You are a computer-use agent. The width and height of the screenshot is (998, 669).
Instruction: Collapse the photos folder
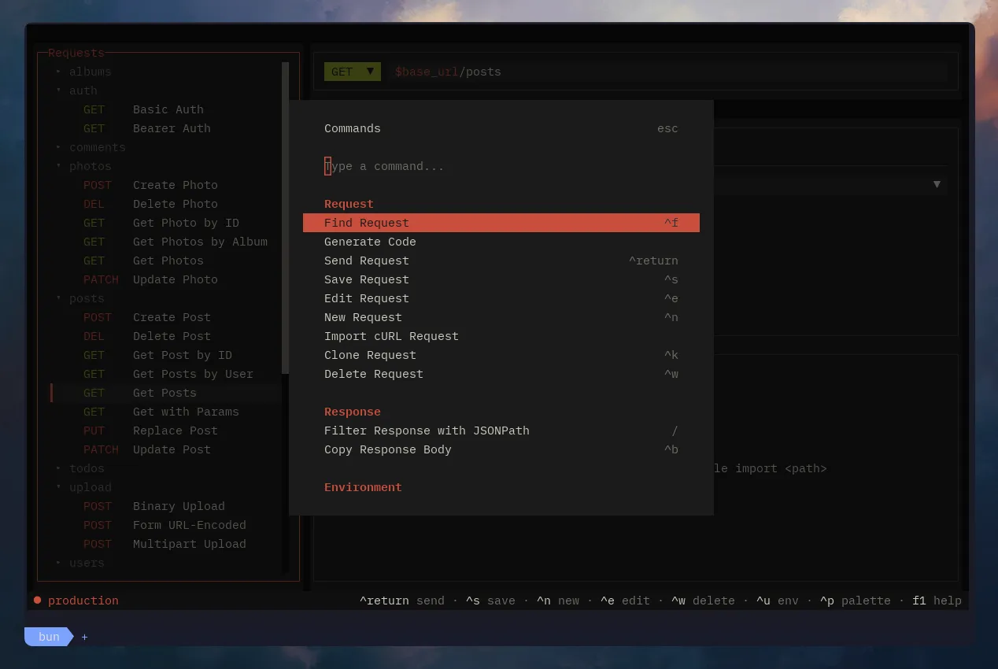[83, 166]
